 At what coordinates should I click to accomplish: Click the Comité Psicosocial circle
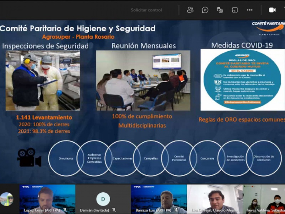pyautogui.click(x=179, y=158)
